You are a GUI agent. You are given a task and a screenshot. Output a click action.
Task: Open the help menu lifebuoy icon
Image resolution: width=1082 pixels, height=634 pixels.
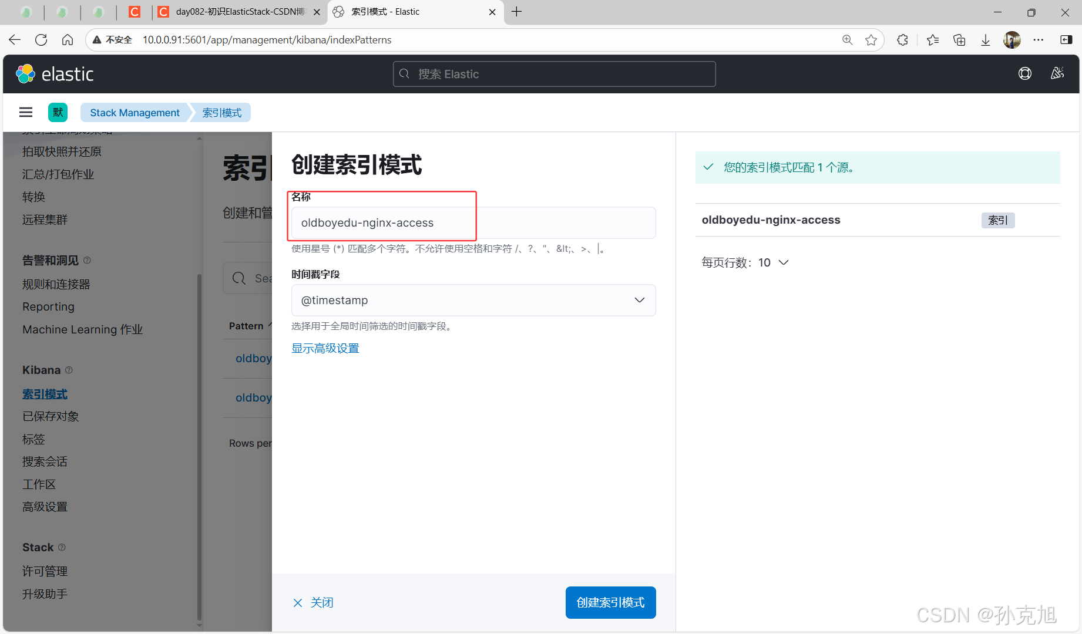click(x=1024, y=73)
